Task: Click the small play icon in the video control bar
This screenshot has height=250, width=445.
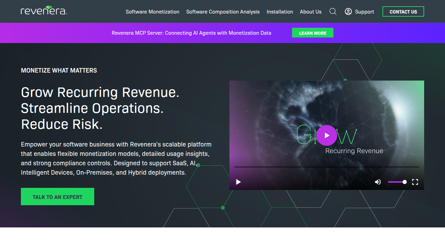Action: point(238,182)
